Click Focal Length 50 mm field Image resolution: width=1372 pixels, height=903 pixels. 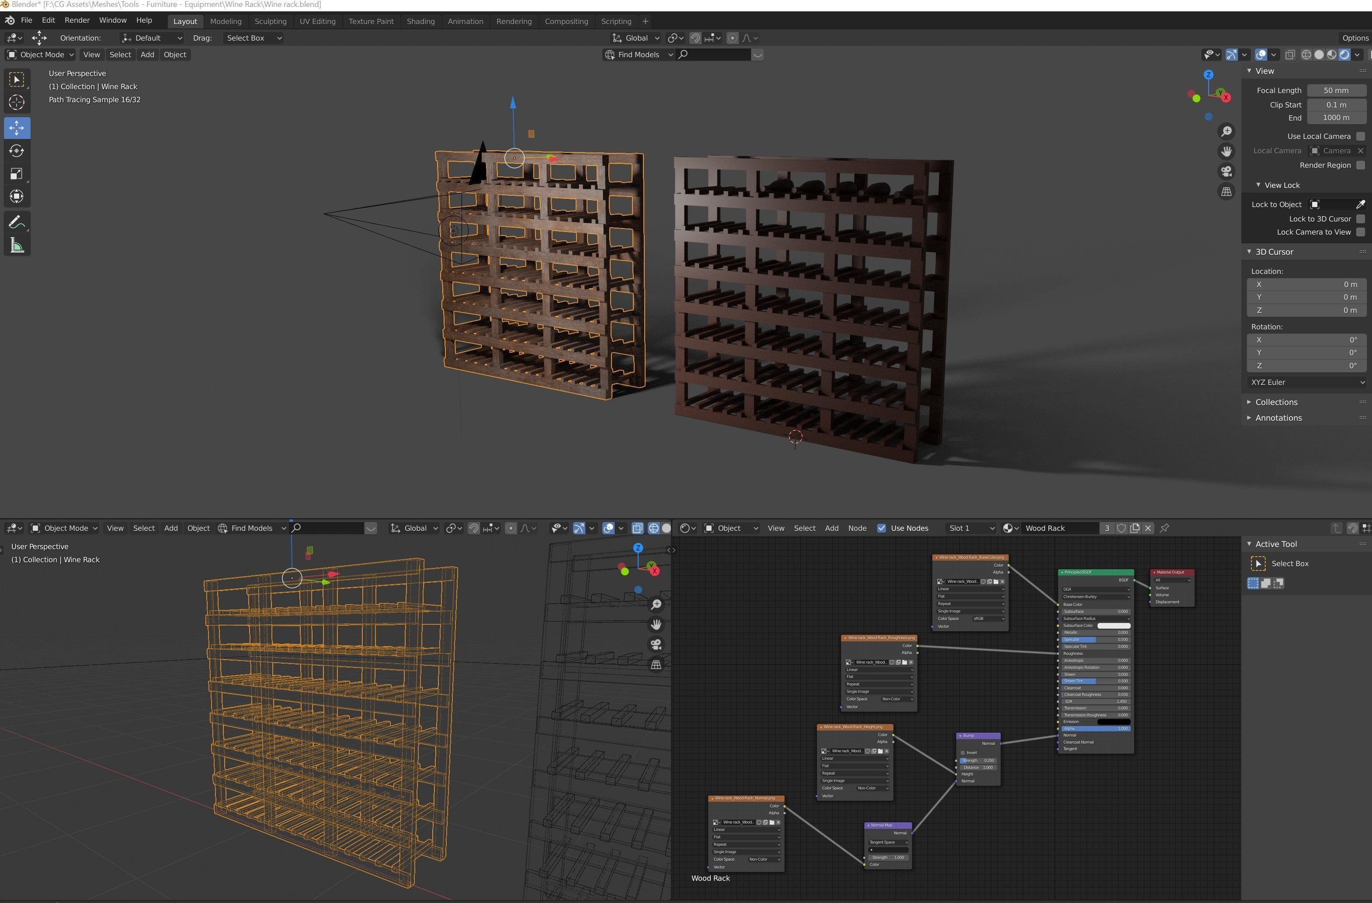point(1336,90)
